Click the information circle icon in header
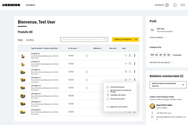 coord(175,5)
